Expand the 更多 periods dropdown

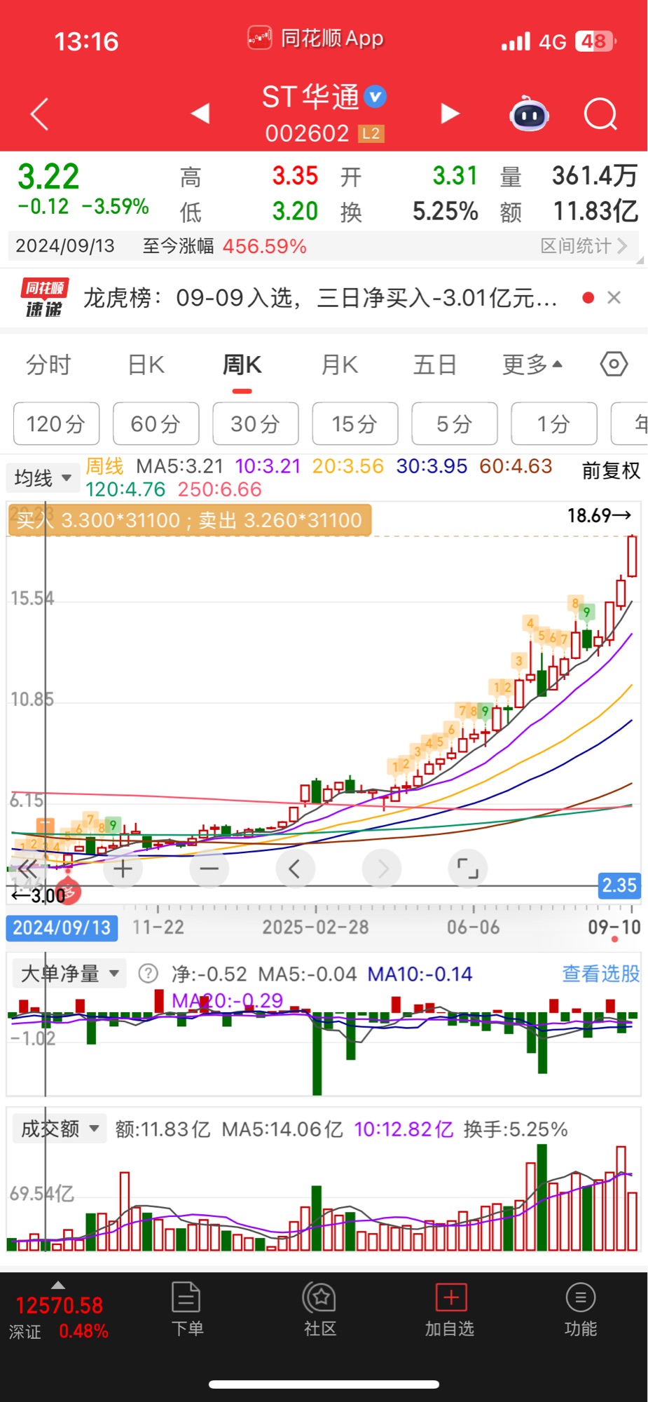pos(532,365)
